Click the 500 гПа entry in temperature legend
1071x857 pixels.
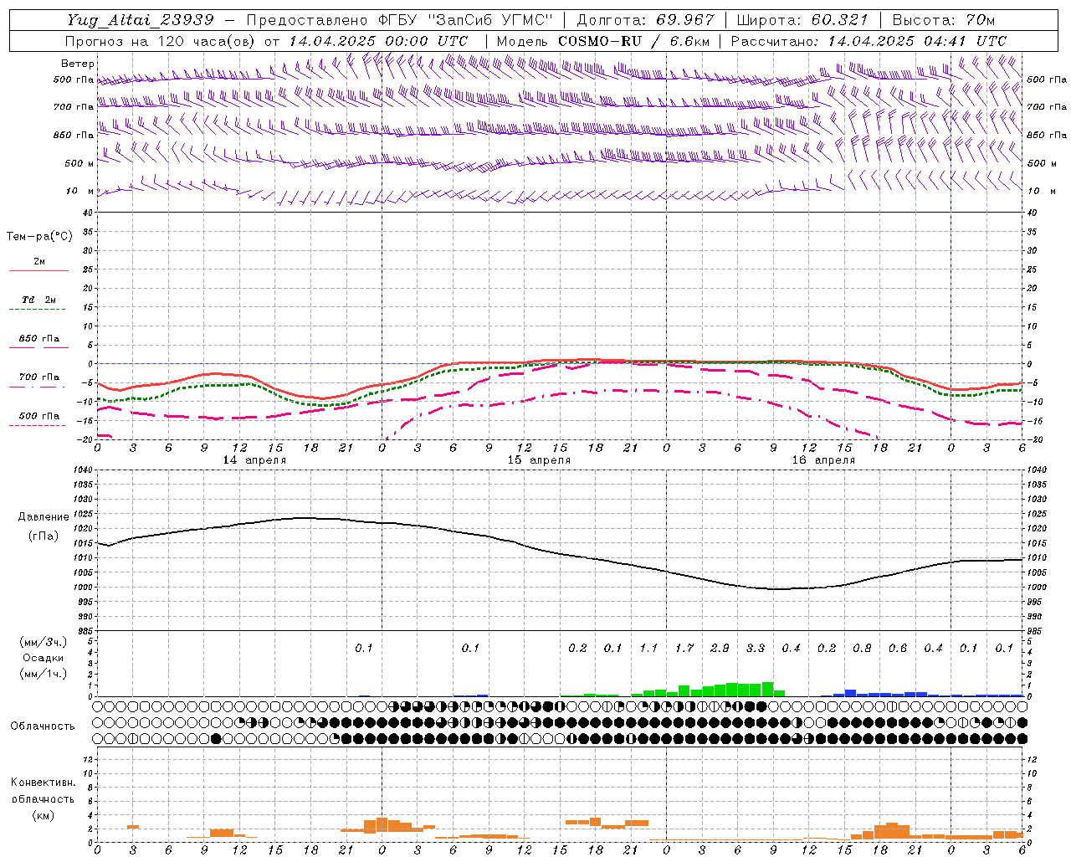pyautogui.click(x=39, y=416)
